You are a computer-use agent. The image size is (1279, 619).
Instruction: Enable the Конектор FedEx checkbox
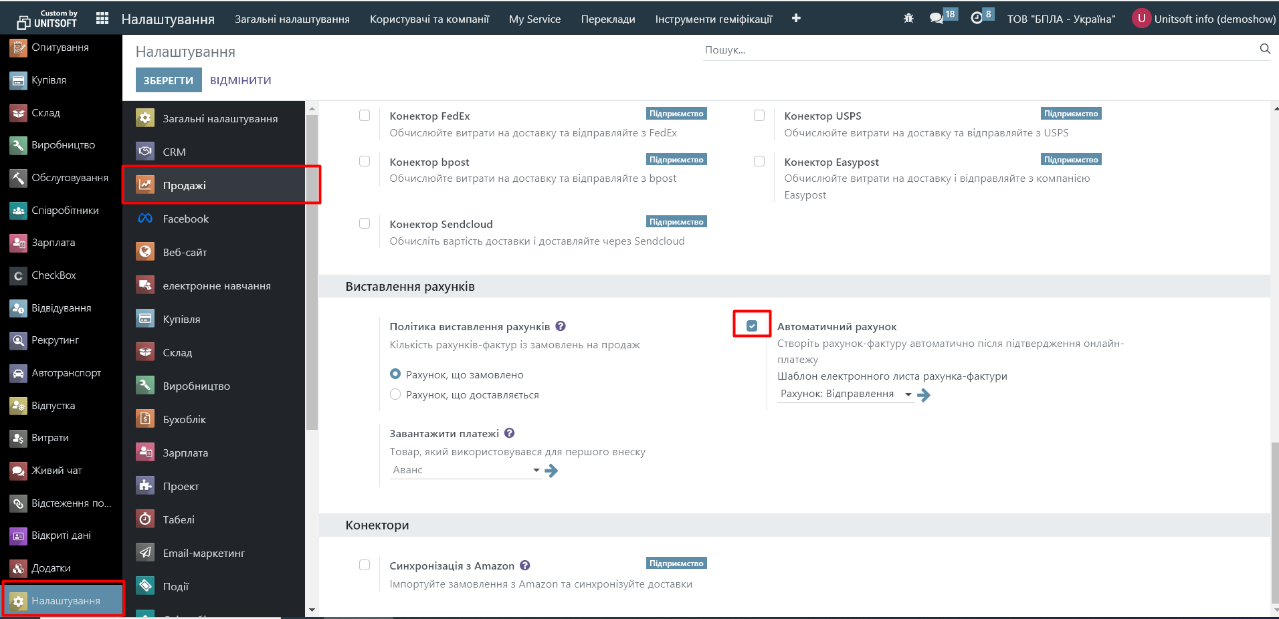tap(365, 116)
